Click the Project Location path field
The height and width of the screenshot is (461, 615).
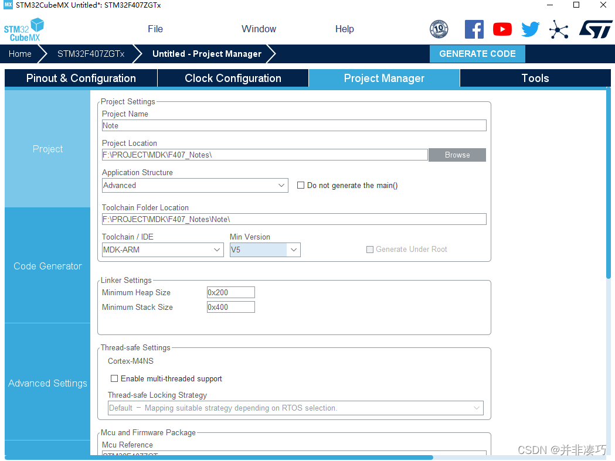[x=265, y=155]
